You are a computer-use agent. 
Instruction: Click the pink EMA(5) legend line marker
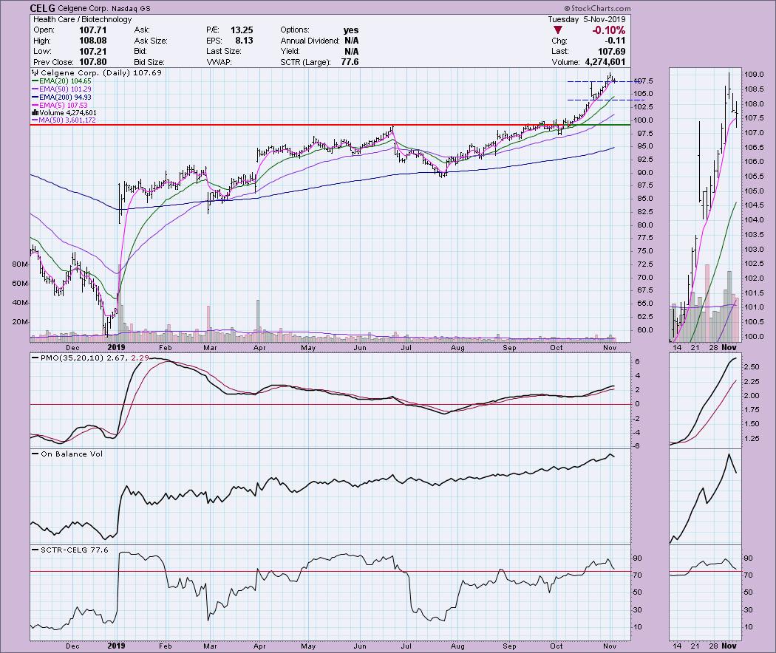click(35, 106)
